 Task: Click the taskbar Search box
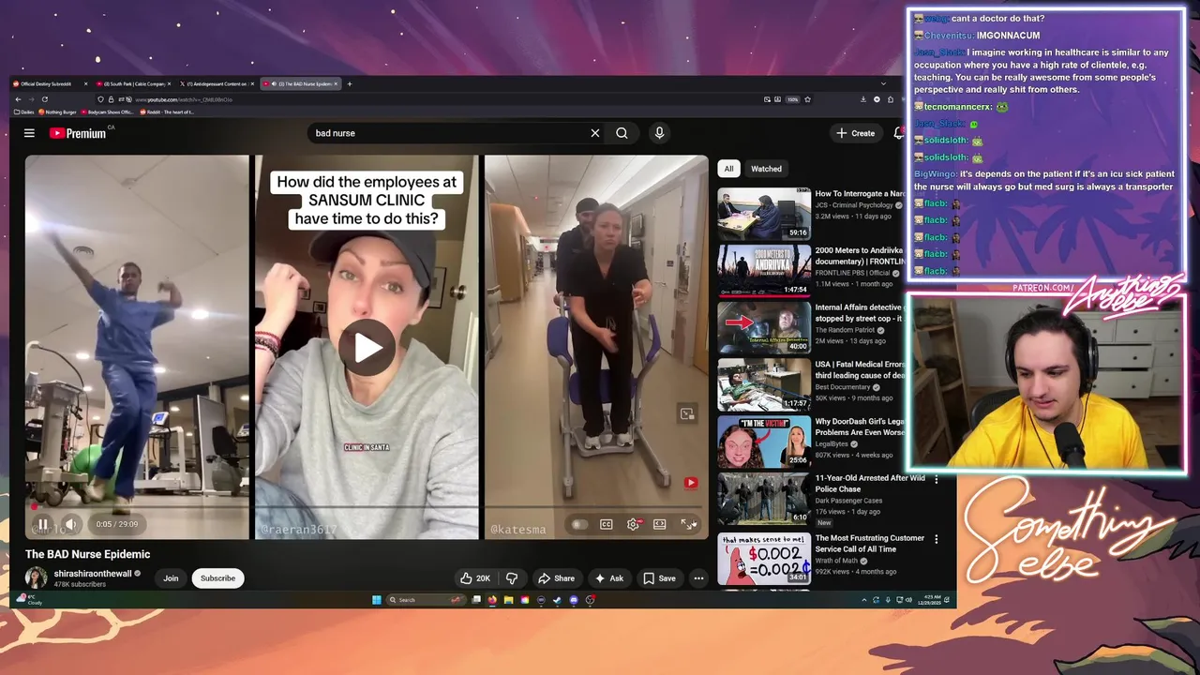click(x=426, y=600)
